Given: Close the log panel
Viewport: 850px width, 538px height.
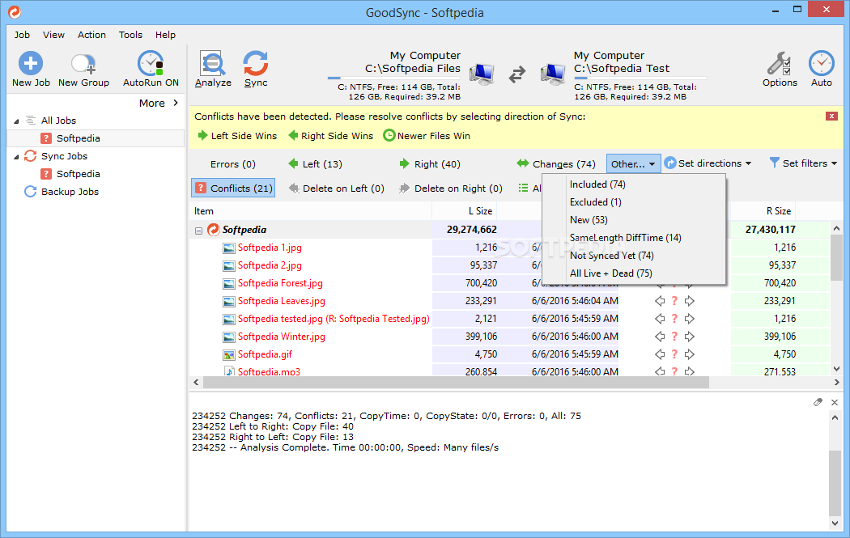Looking at the screenshot, I should (835, 402).
